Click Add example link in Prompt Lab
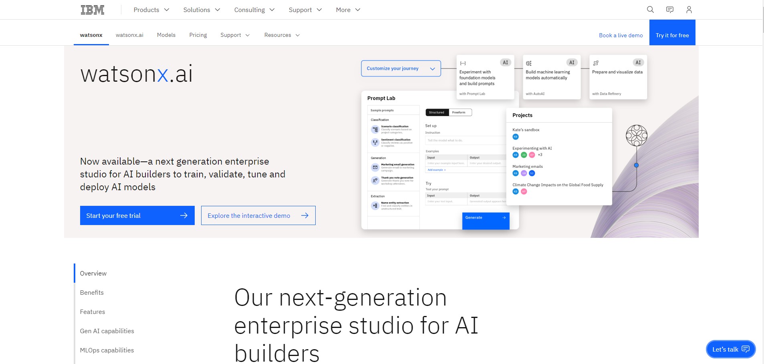 436,170
